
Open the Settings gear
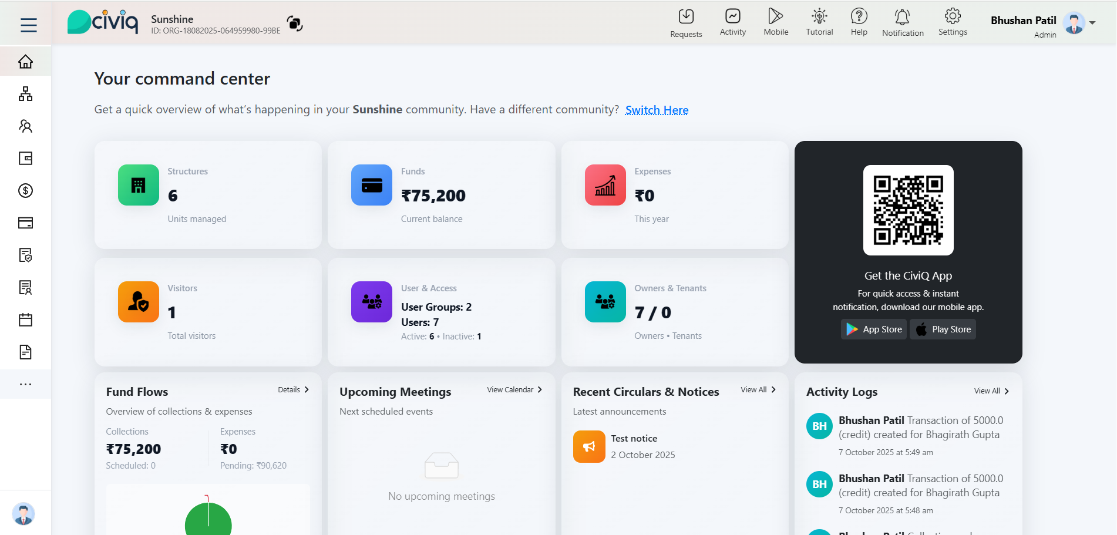pyautogui.click(x=952, y=23)
